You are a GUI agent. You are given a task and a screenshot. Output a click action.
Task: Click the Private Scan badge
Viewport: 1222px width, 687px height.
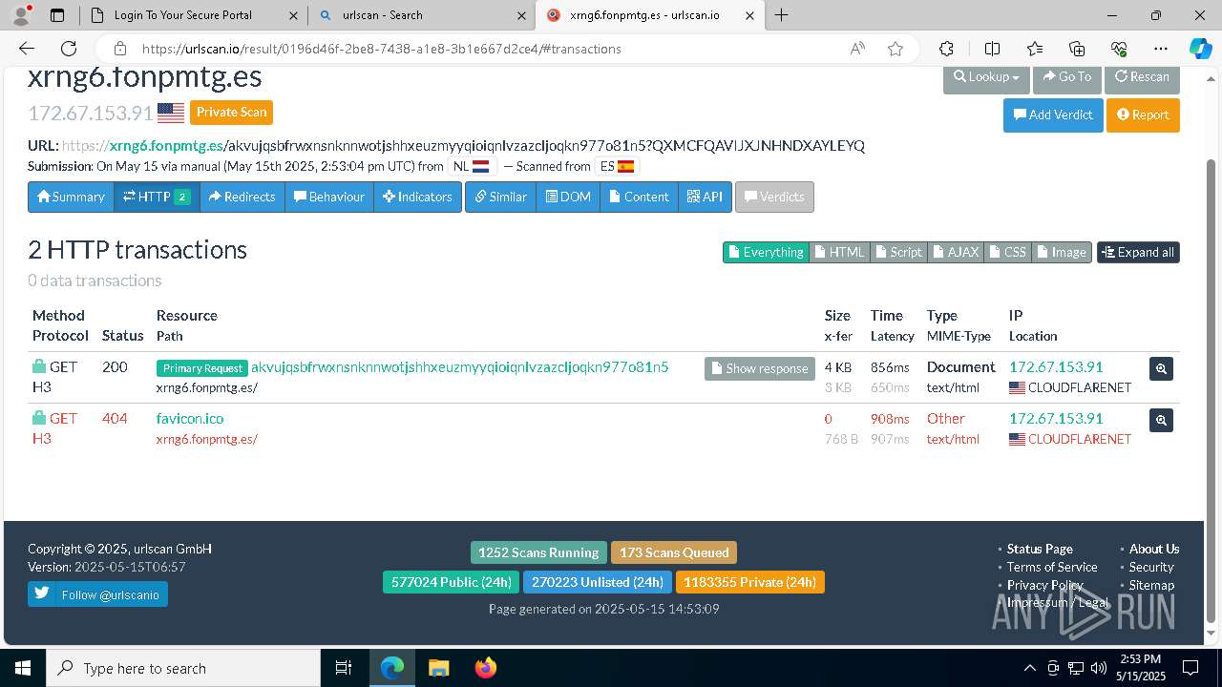tap(231, 113)
